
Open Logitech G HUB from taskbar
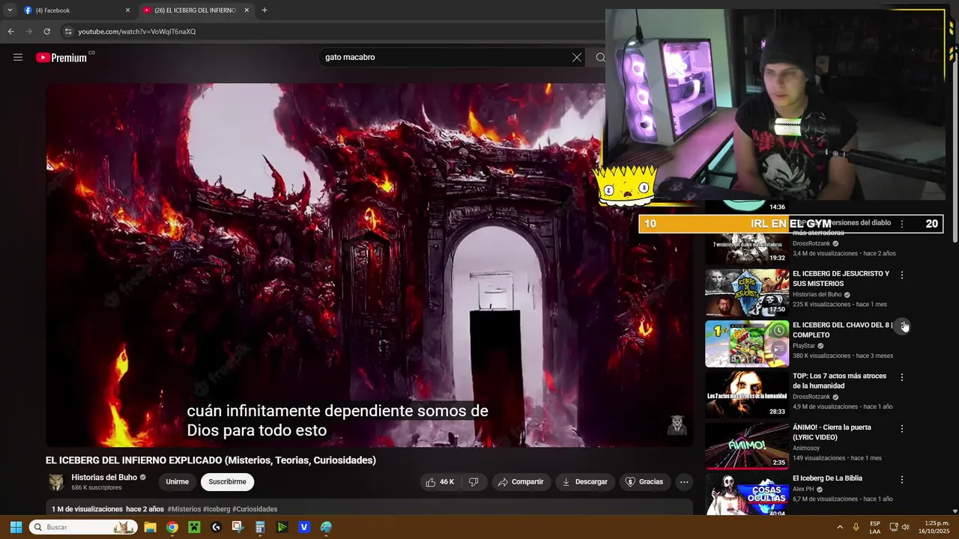tap(217, 527)
